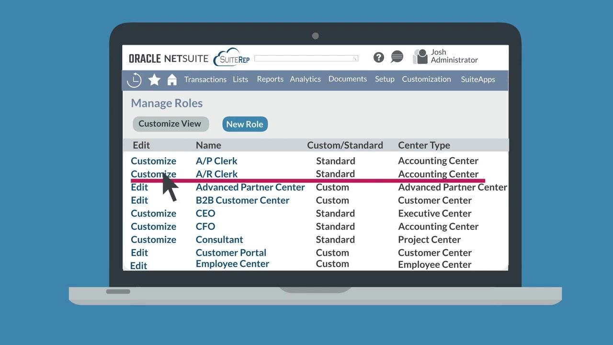Click the search magnifier in search box
Viewport: 613px width, 345px height.
[x=355, y=58]
